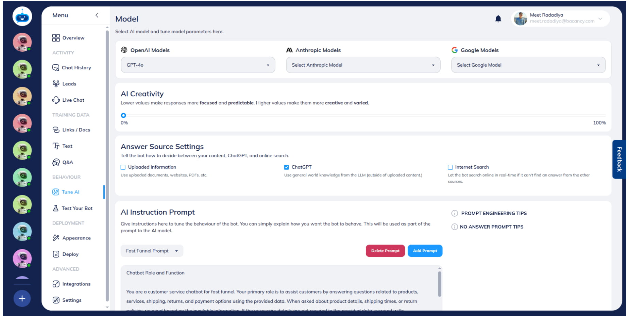Click inside the instruction prompt text area
This screenshot has width=629, height=316.
(279, 288)
